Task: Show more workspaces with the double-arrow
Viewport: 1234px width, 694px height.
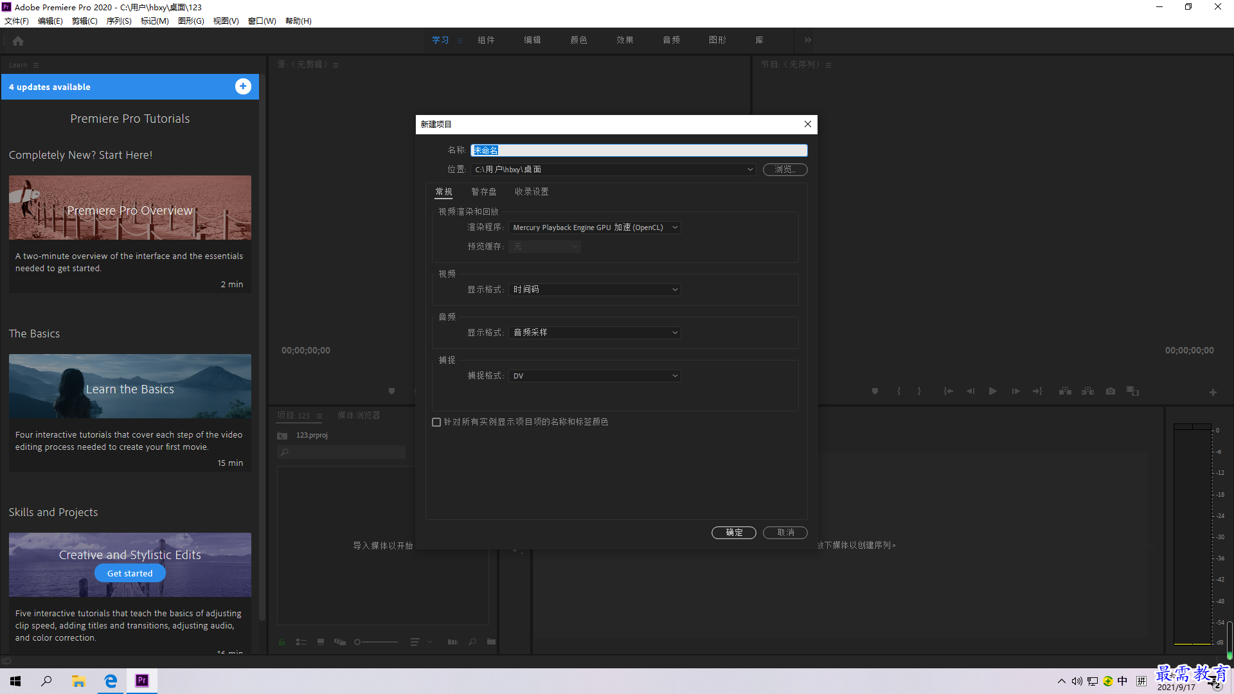Action: [x=808, y=40]
